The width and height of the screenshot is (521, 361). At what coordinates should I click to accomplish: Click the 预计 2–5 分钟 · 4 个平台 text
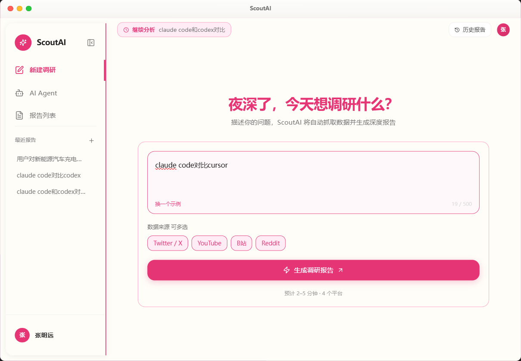(313, 294)
